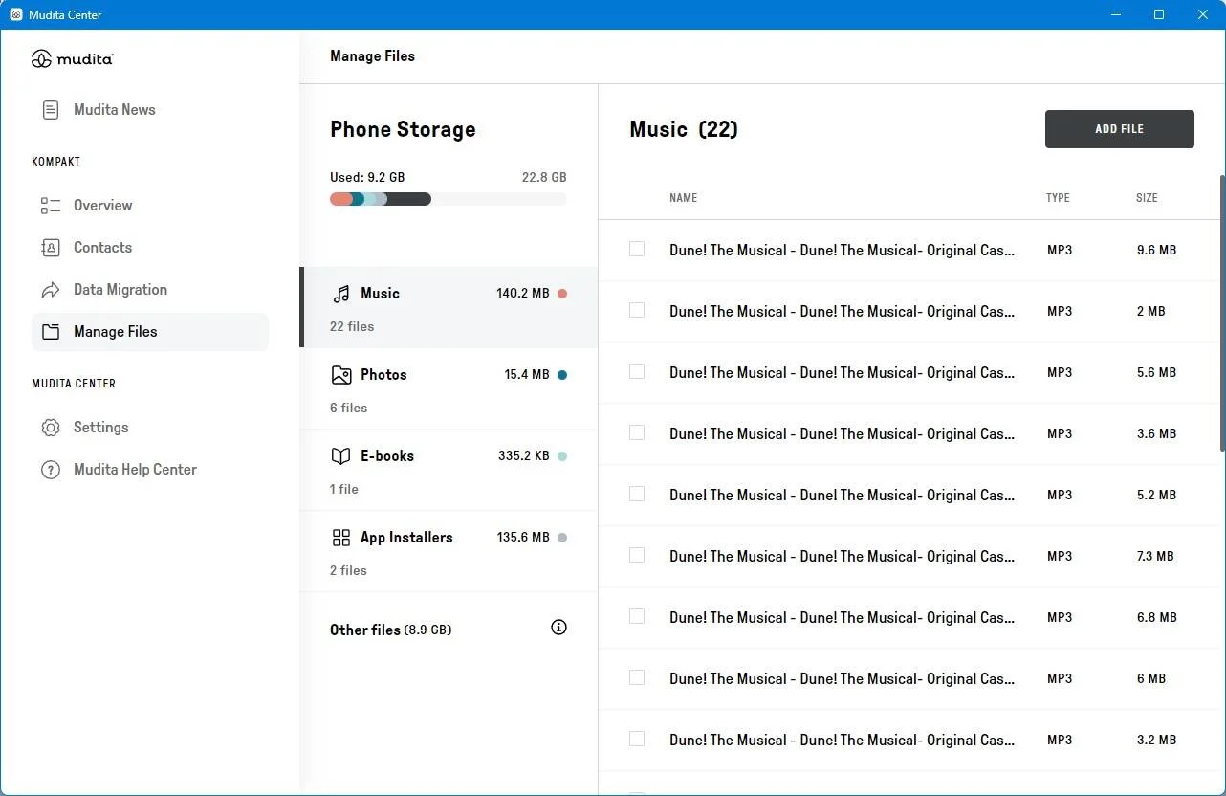The height and width of the screenshot is (796, 1226).
Task: Switch to the Manage Files tab header
Action: (372, 55)
